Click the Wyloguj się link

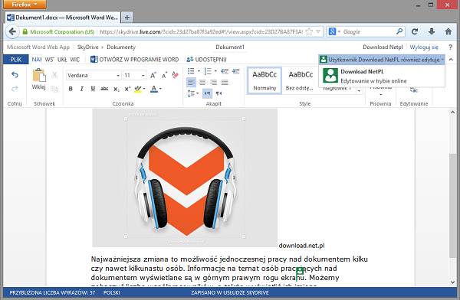(424, 47)
